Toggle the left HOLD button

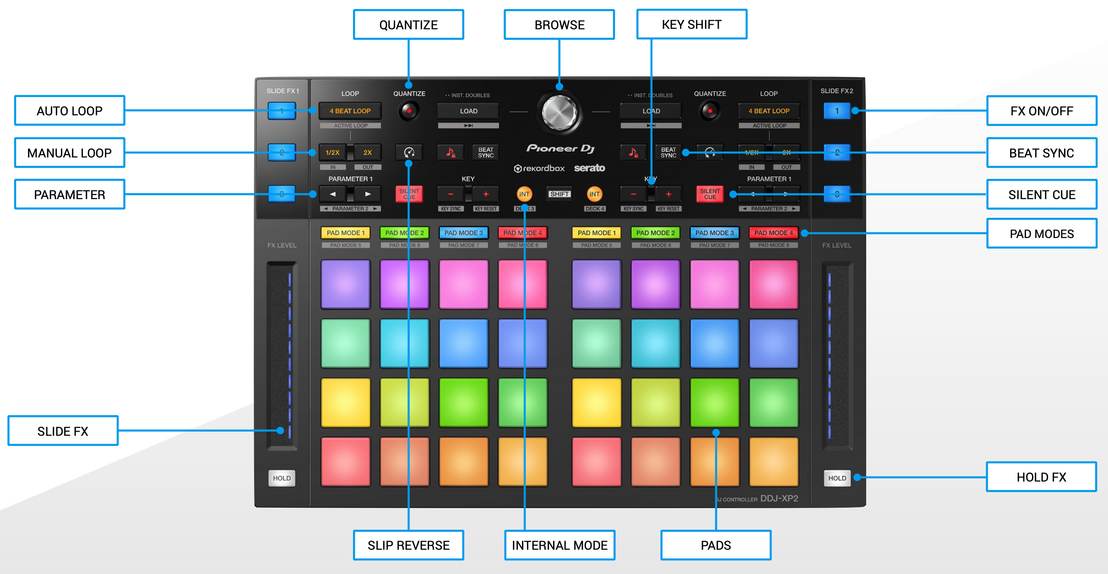coord(282,478)
